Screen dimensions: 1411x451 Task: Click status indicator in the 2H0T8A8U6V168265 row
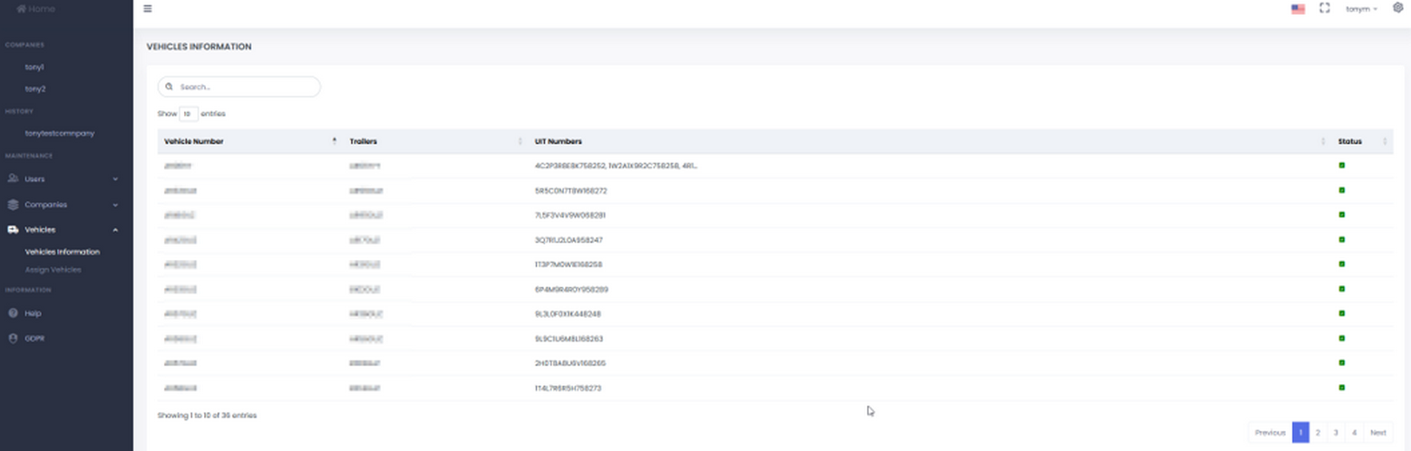(1341, 362)
